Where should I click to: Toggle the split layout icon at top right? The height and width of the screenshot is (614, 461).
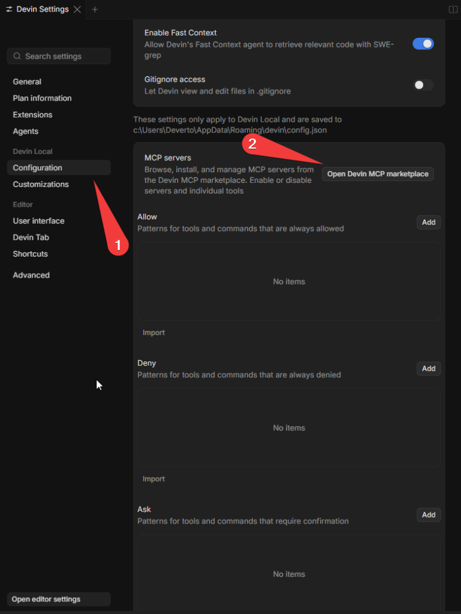(453, 10)
